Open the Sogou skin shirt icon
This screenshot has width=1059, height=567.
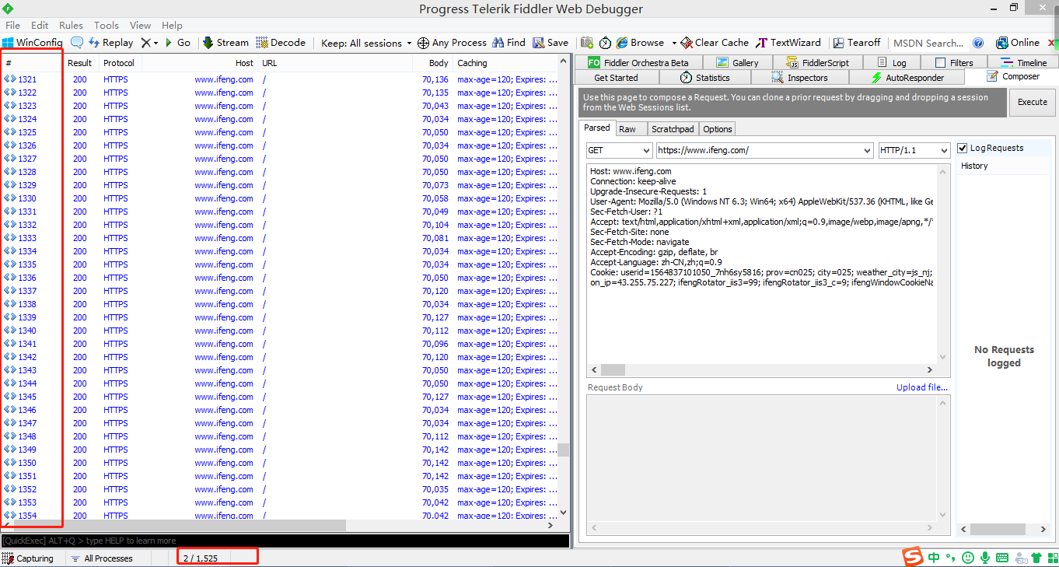coord(1036,557)
